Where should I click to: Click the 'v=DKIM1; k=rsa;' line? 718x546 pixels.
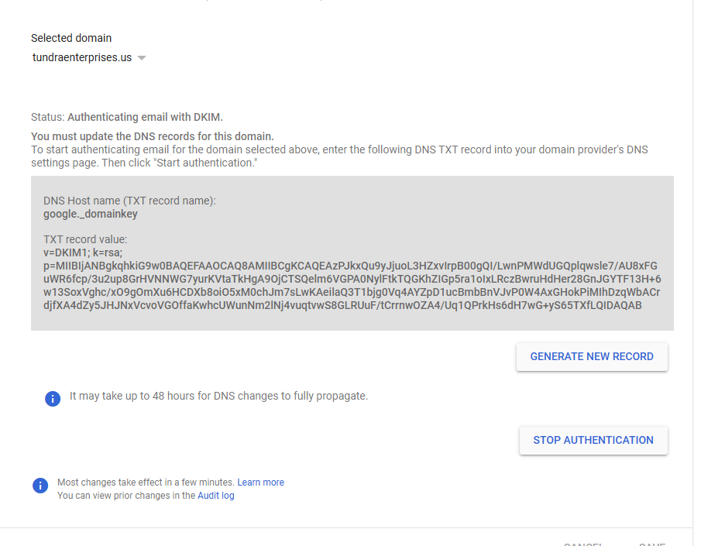83,252
